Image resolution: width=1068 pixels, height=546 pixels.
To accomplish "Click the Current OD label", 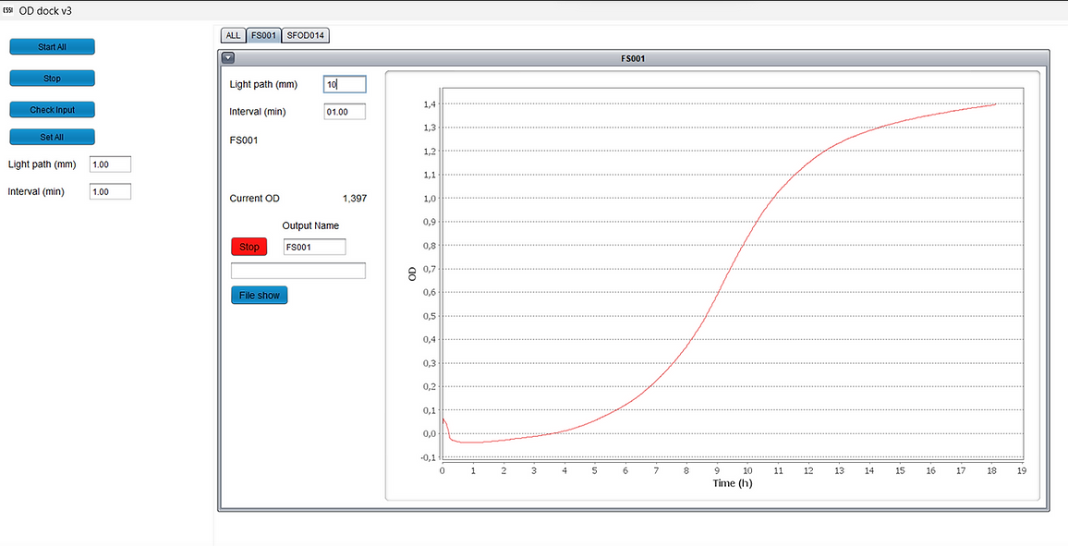I will [255, 198].
